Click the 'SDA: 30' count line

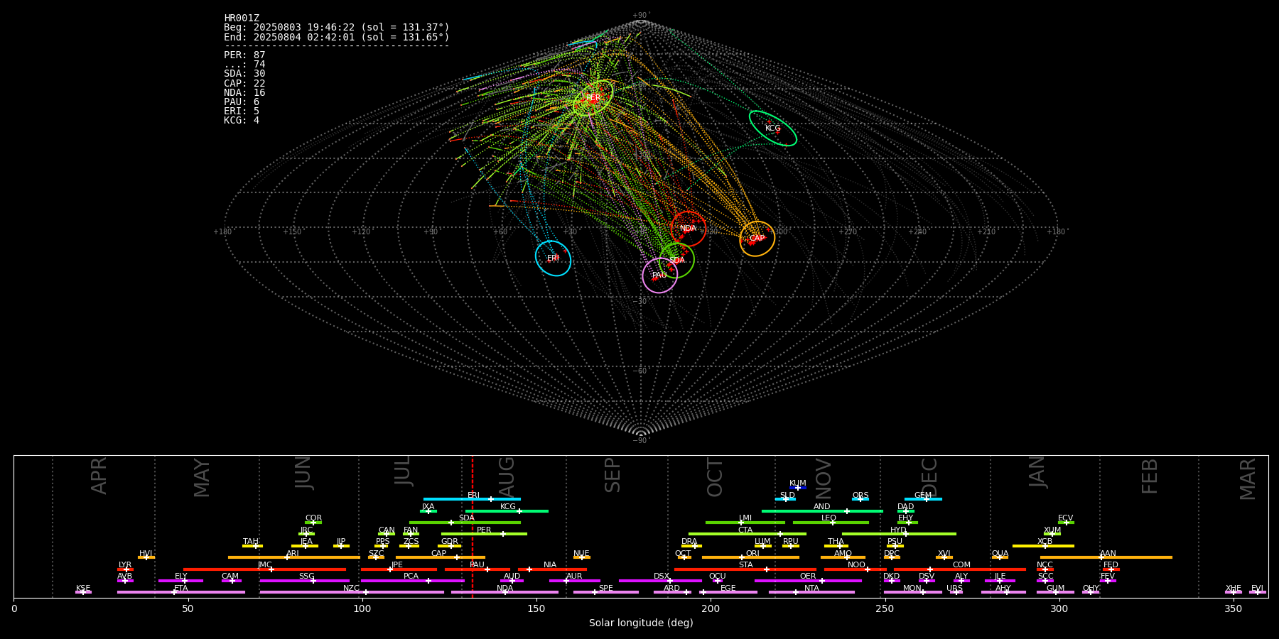(244, 74)
